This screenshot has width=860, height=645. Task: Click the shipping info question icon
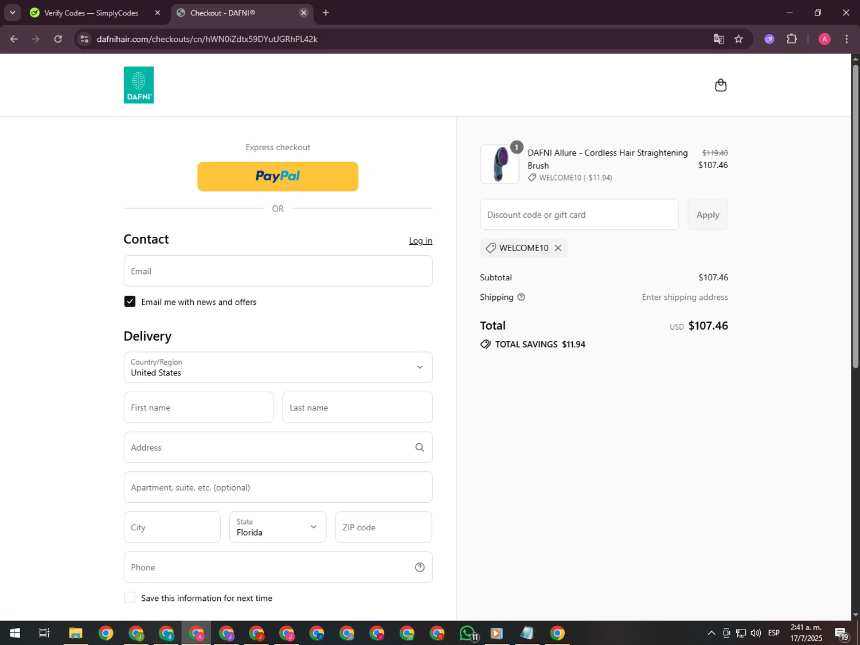pos(521,297)
